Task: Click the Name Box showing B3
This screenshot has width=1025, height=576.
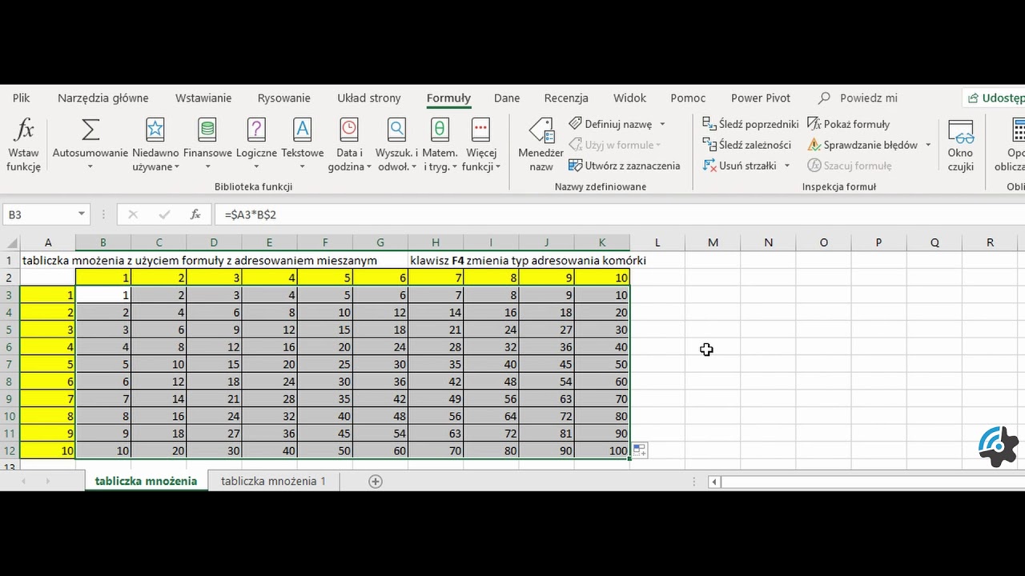Action: click(38, 214)
